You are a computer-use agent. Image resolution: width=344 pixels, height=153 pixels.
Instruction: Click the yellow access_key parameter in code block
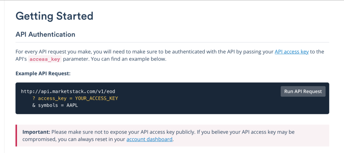tap(52, 98)
